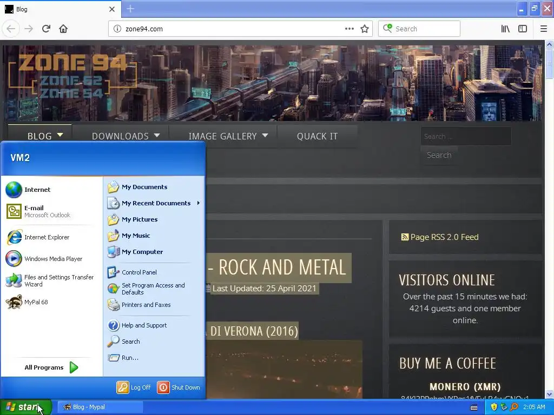Open a new tab with plus button

[x=130, y=9]
